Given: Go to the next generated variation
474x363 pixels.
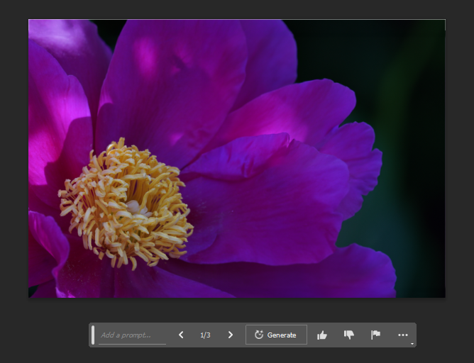Looking at the screenshot, I should click(231, 335).
